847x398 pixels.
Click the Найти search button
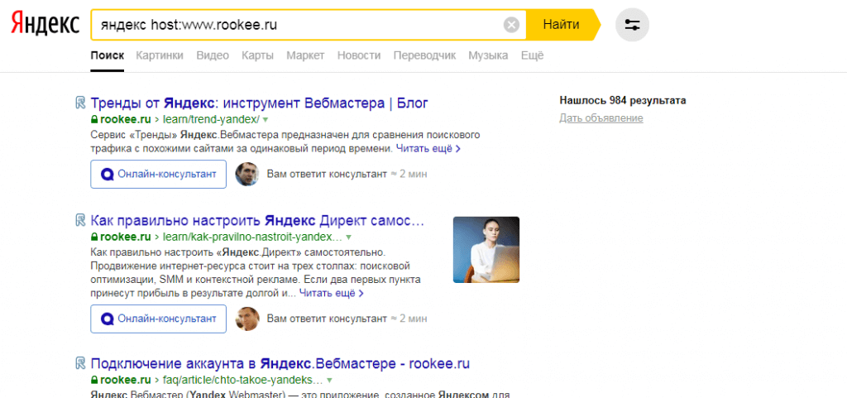click(x=562, y=25)
